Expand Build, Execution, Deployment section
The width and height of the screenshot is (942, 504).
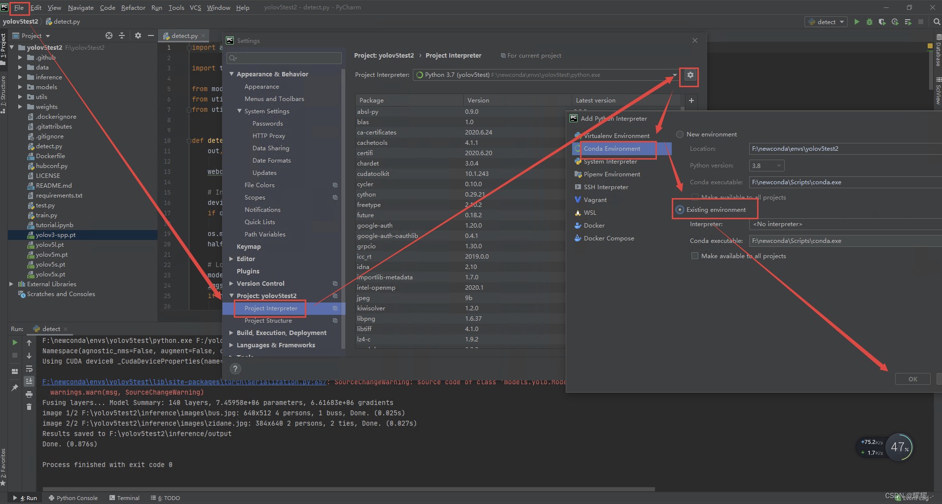[x=232, y=333]
